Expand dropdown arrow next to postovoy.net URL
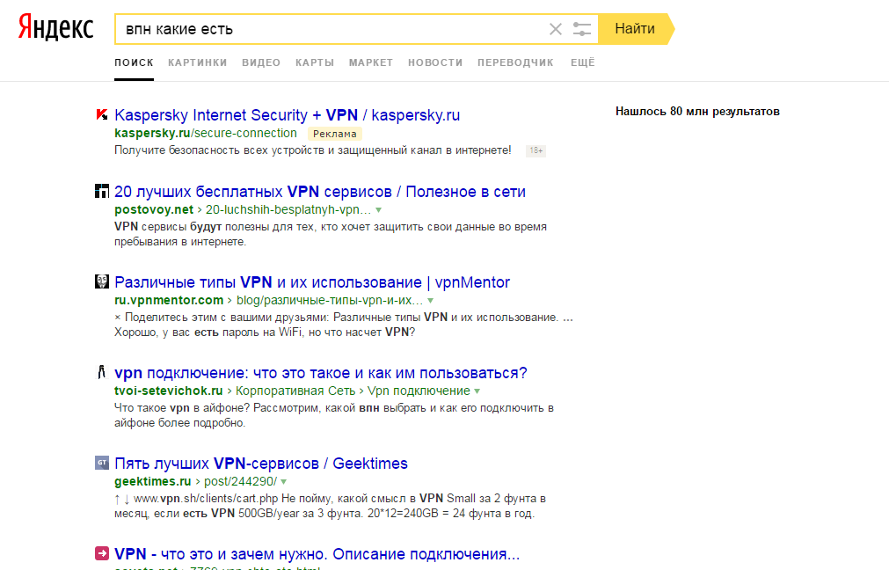 coord(379,210)
